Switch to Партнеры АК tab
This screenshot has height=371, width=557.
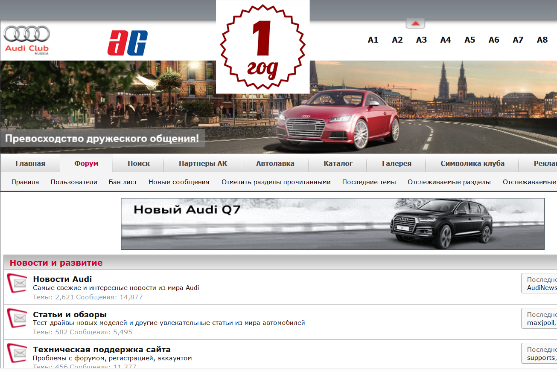(203, 163)
